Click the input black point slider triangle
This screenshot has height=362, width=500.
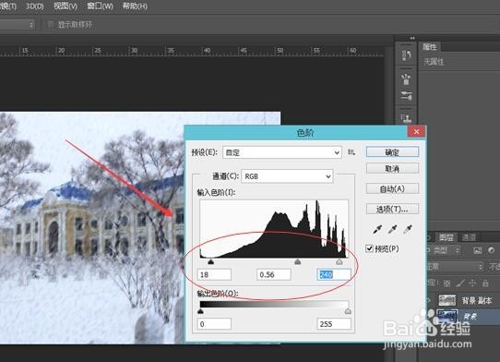210,262
